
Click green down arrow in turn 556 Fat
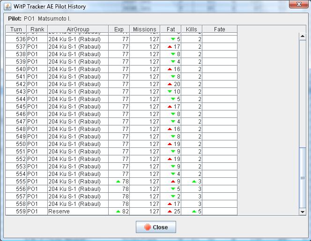(x=173, y=189)
